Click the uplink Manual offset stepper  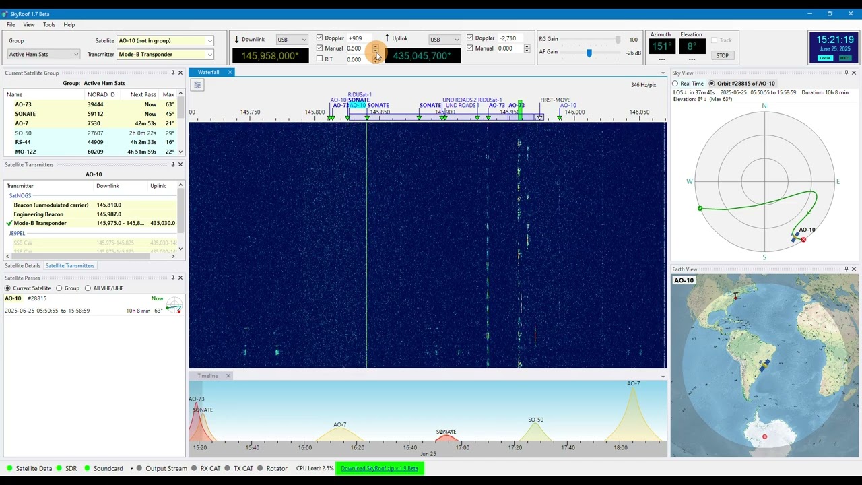[x=527, y=48]
